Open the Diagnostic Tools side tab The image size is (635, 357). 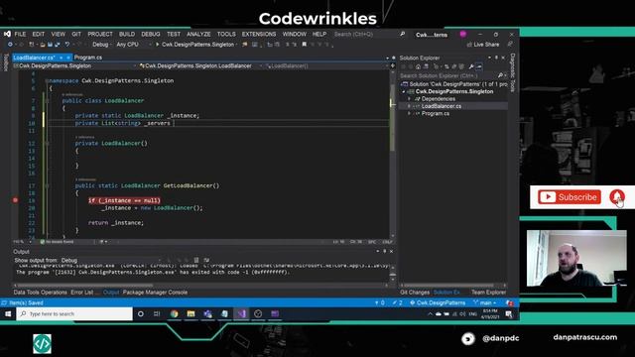[513, 72]
